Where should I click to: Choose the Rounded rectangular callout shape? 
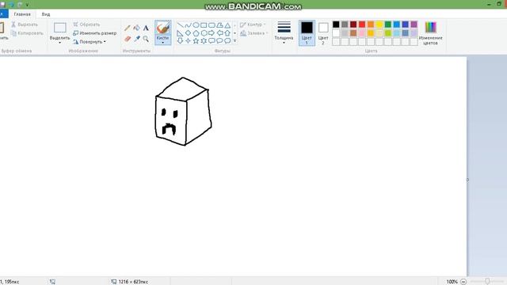pos(212,40)
